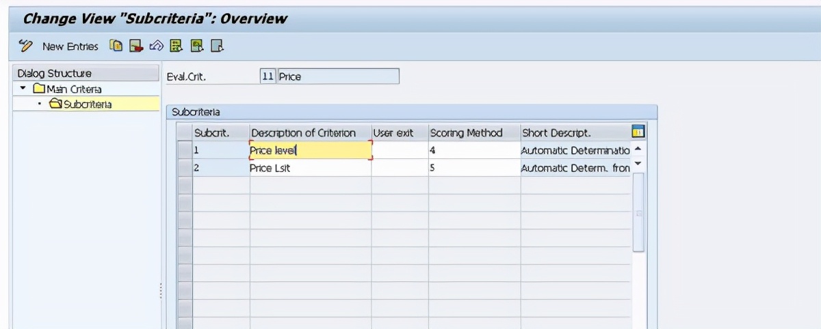Toggle the first empty row's selector
Viewport: 821px width, 329px height.
pyautogui.click(x=184, y=185)
